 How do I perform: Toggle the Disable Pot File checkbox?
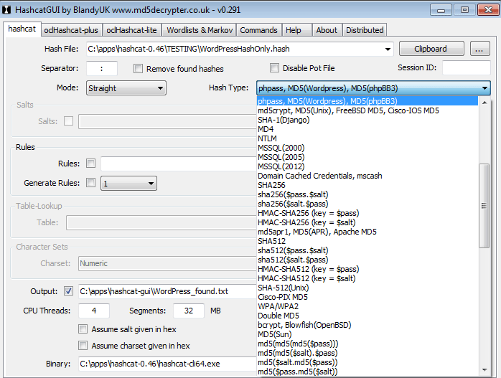click(274, 68)
